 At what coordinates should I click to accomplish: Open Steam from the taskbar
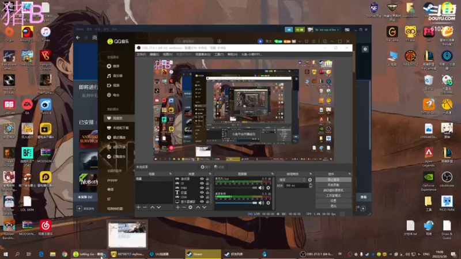pyautogui.click(x=203, y=254)
